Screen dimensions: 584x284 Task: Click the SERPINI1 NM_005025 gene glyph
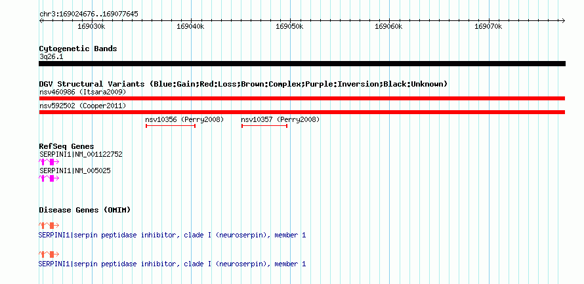coord(49,178)
